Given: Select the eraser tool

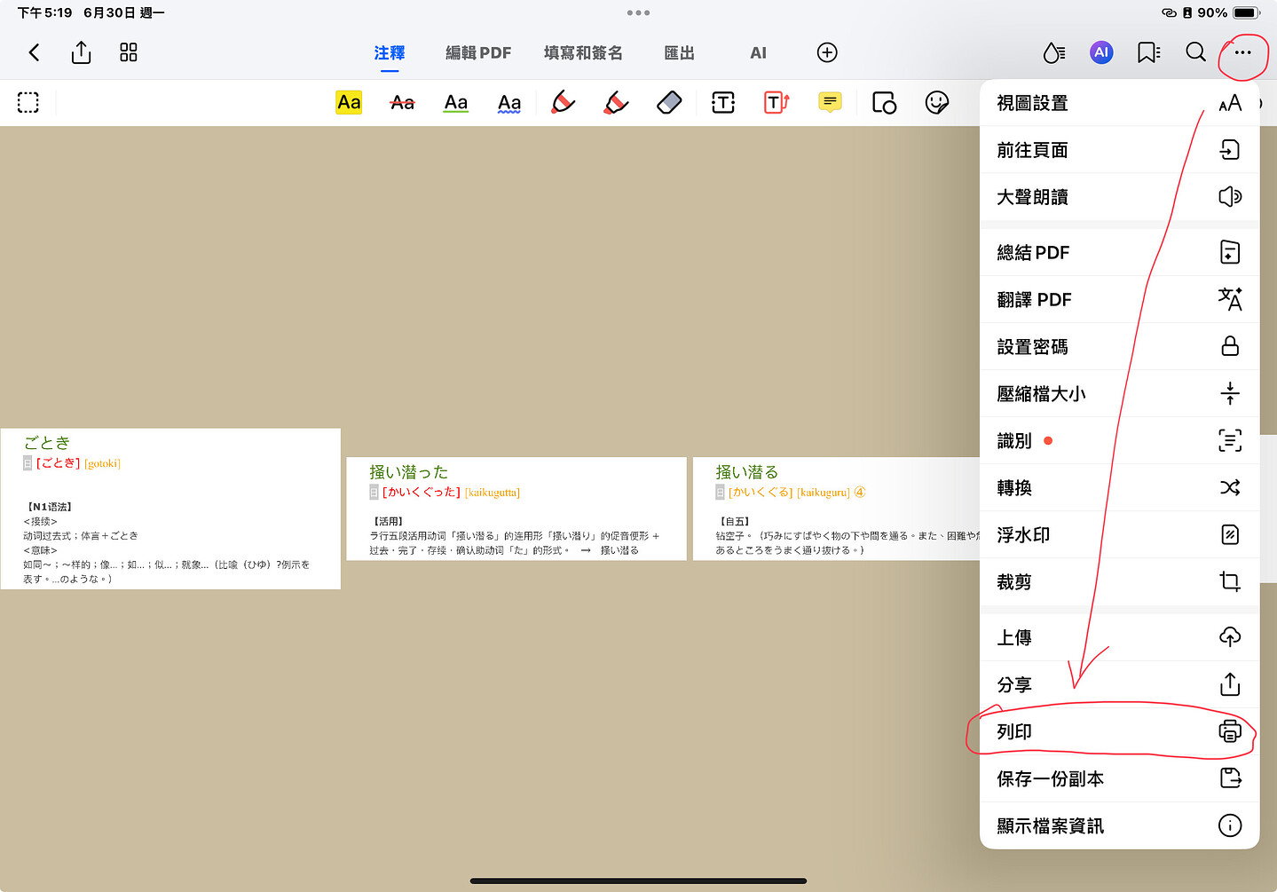Looking at the screenshot, I should coord(669,103).
